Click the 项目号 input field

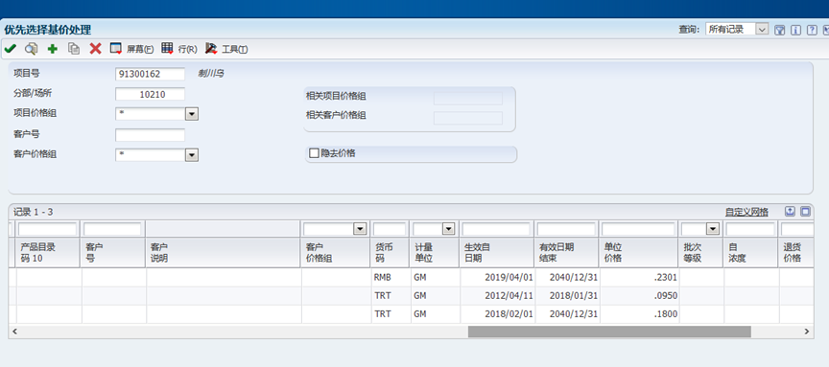click(x=150, y=74)
